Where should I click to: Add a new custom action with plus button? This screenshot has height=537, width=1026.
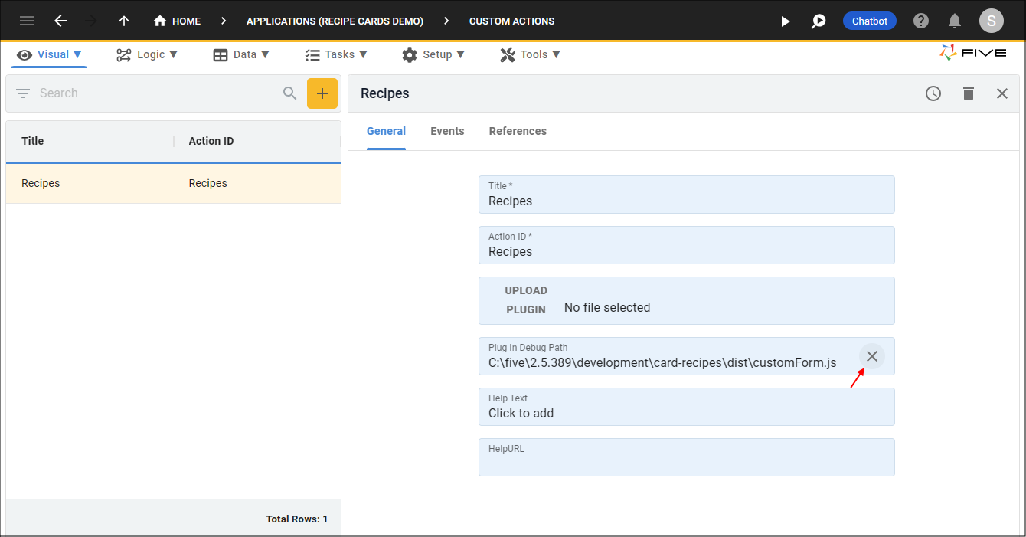[322, 93]
